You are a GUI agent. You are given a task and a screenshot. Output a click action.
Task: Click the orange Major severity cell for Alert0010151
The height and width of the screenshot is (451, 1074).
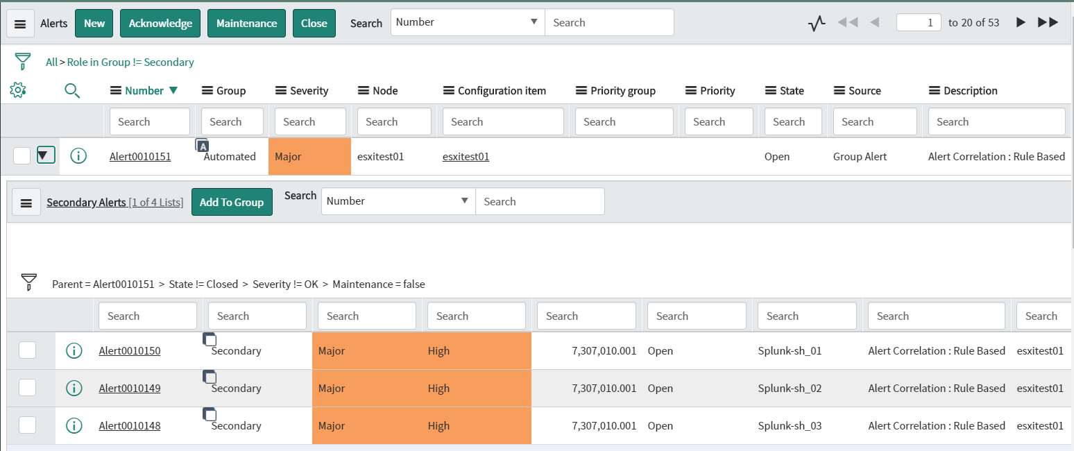[x=309, y=156]
